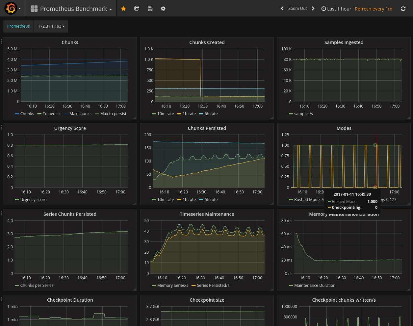Click the Zoom Out button
The width and height of the screenshot is (413, 326).
click(297, 9)
